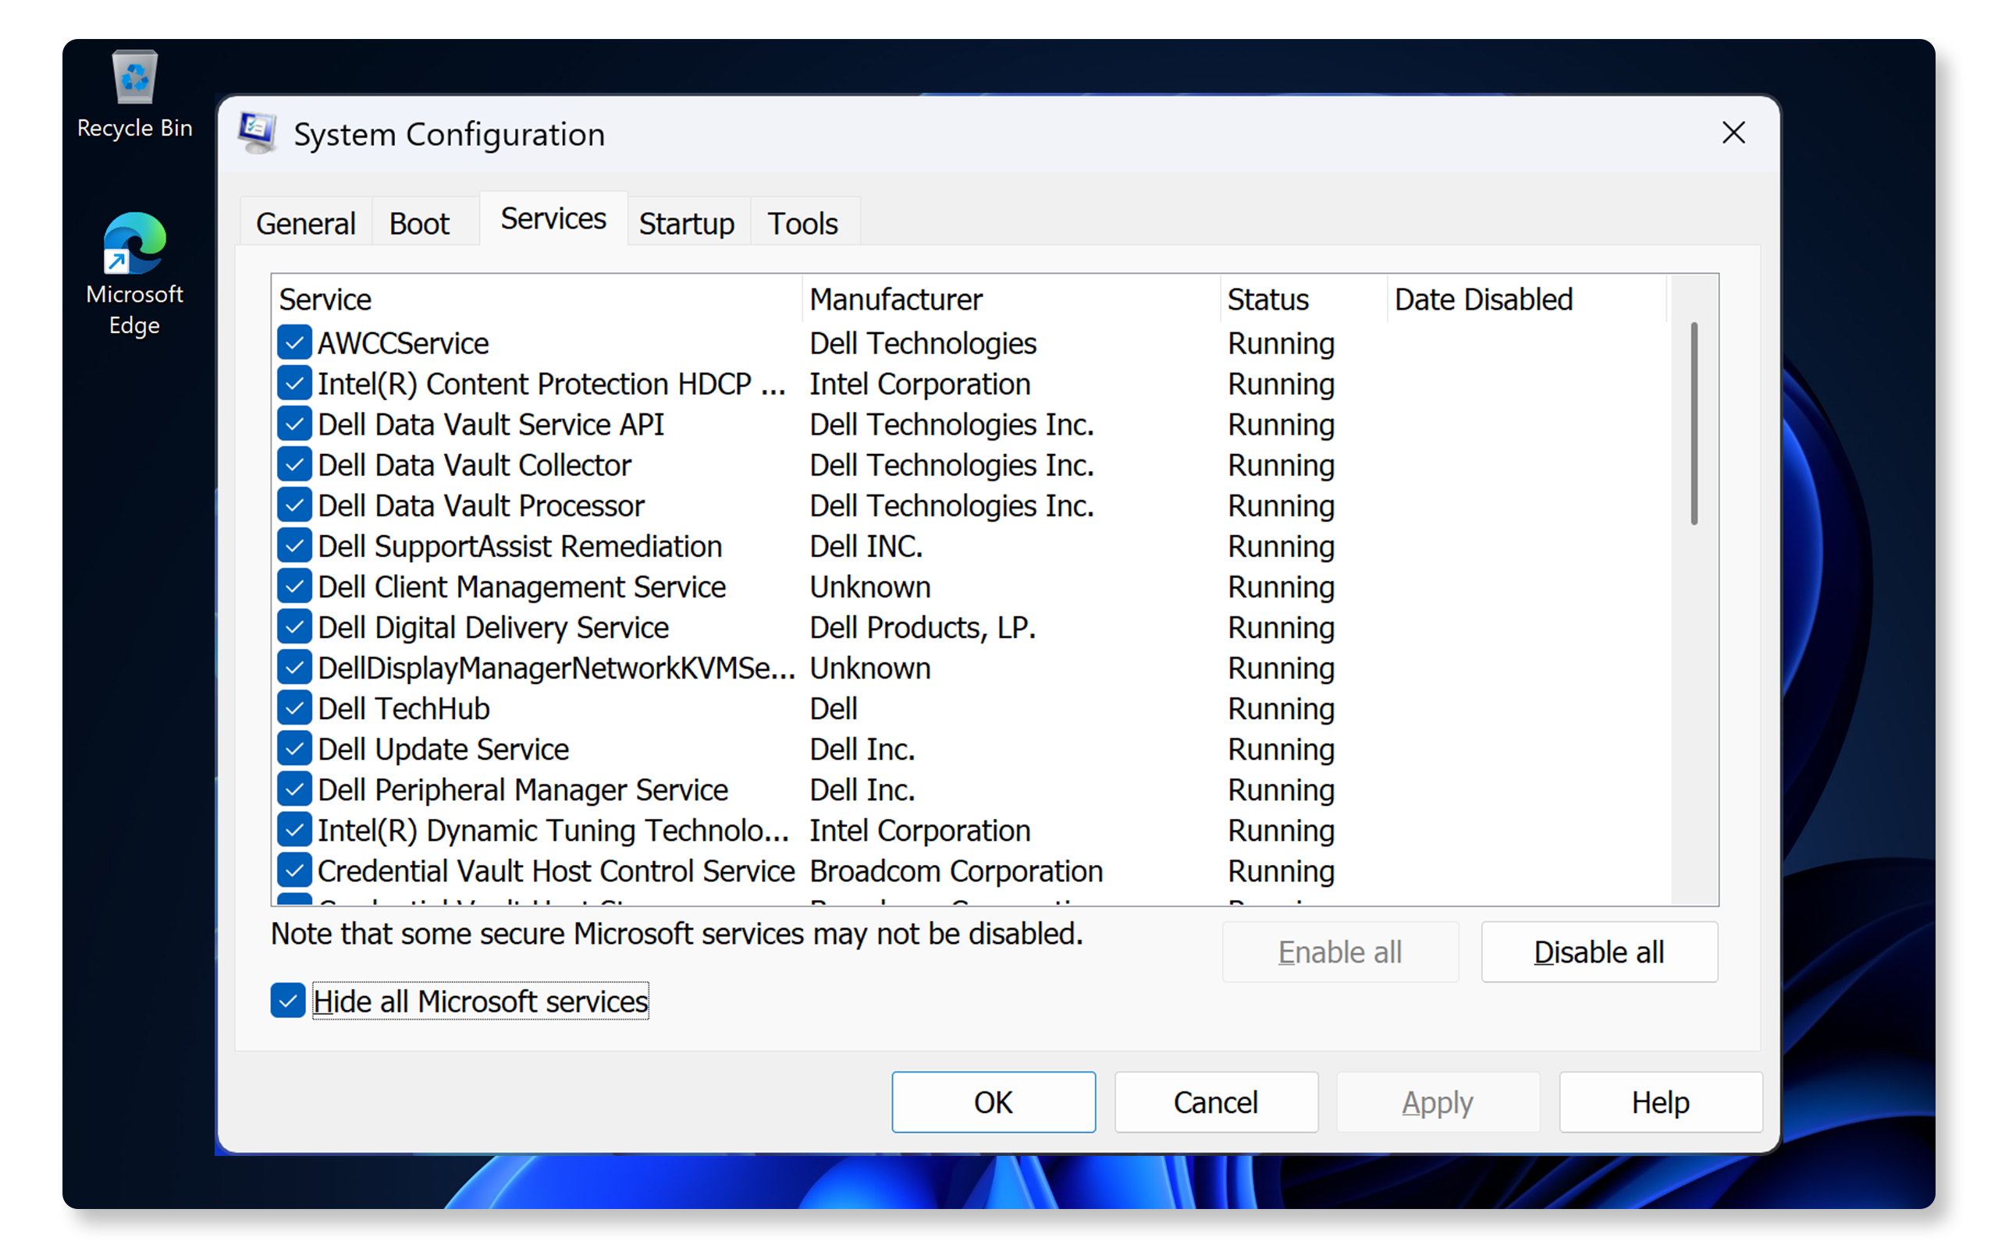Image resolution: width=1998 pixels, height=1248 pixels.
Task: Select the Dell Update Service row name
Action: click(x=443, y=750)
